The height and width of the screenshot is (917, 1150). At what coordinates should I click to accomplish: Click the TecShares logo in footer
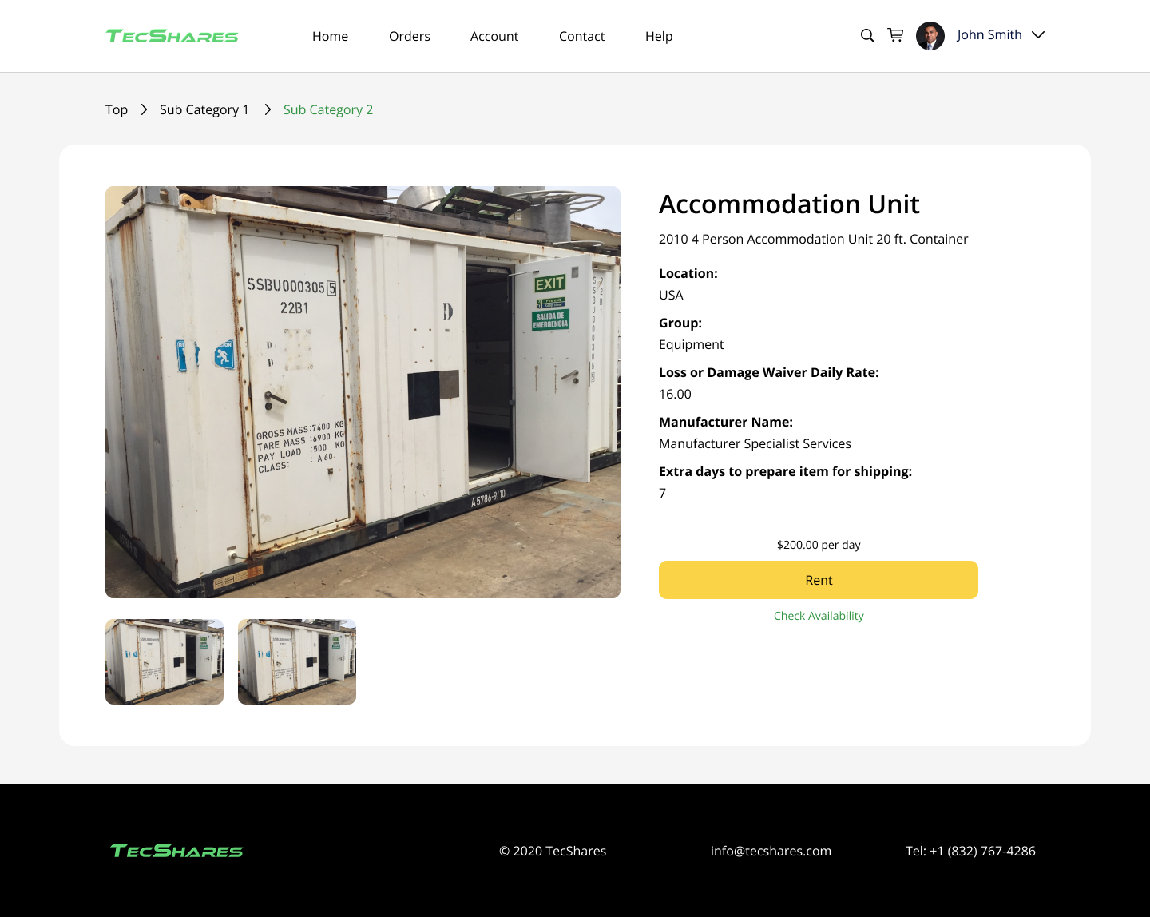pos(176,851)
